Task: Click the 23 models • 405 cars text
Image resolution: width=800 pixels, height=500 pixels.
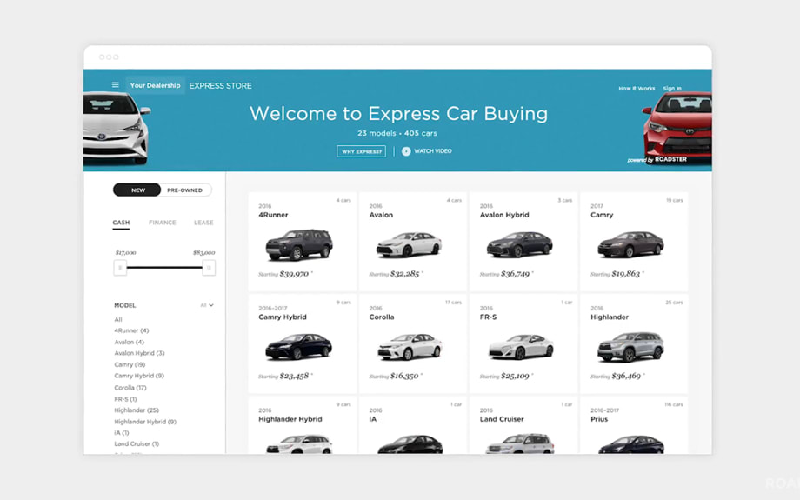Action: (397, 133)
